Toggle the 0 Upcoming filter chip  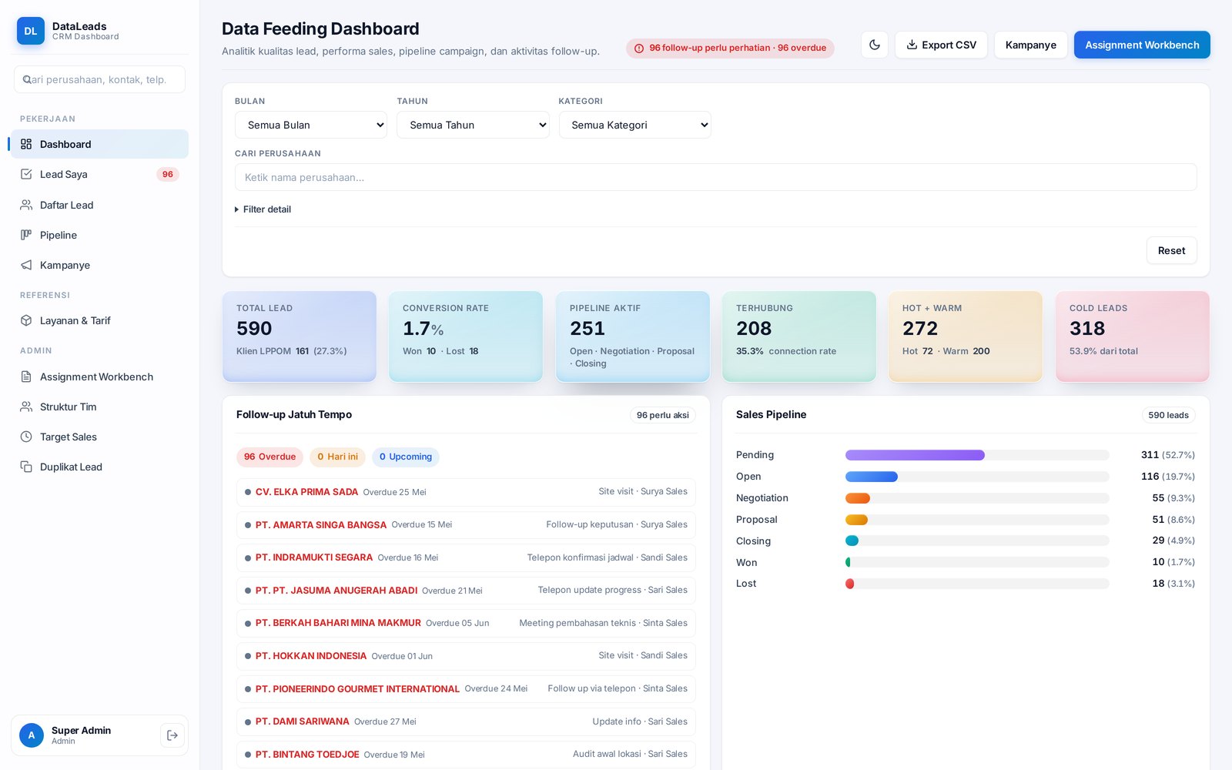pos(406,457)
